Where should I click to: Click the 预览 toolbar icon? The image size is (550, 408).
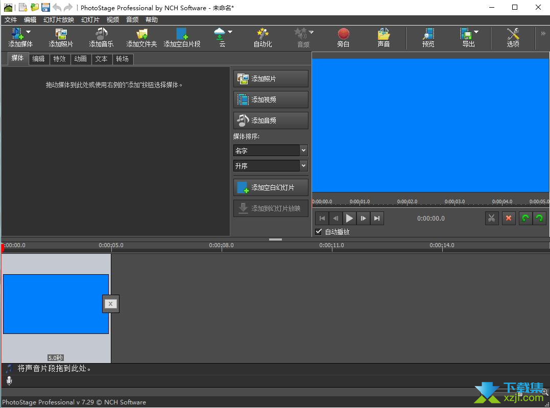point(428,37)
